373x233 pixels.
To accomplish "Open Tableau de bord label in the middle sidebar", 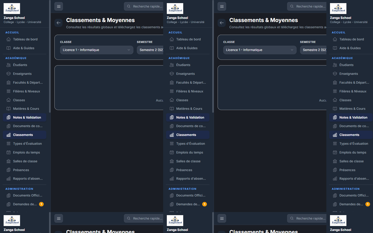I will (x=189, y=39).
